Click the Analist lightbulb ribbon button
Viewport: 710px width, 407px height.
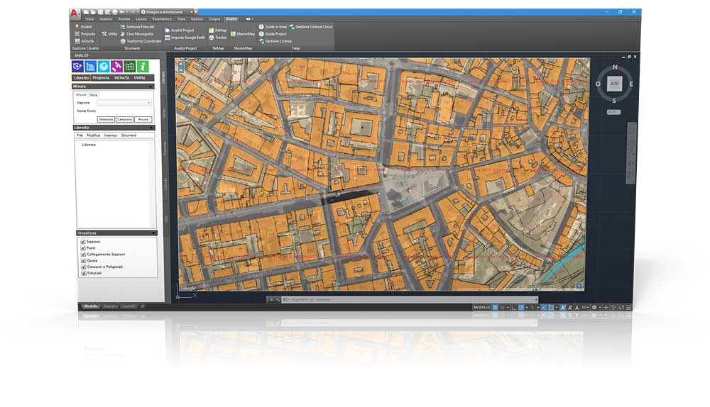click(x=83, y=27)
